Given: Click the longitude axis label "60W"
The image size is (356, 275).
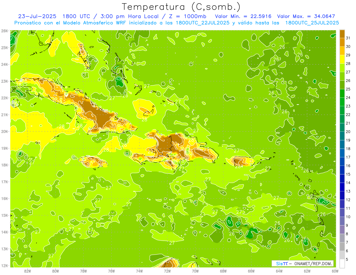Looking at the screenshot, I should coord(335,271).
